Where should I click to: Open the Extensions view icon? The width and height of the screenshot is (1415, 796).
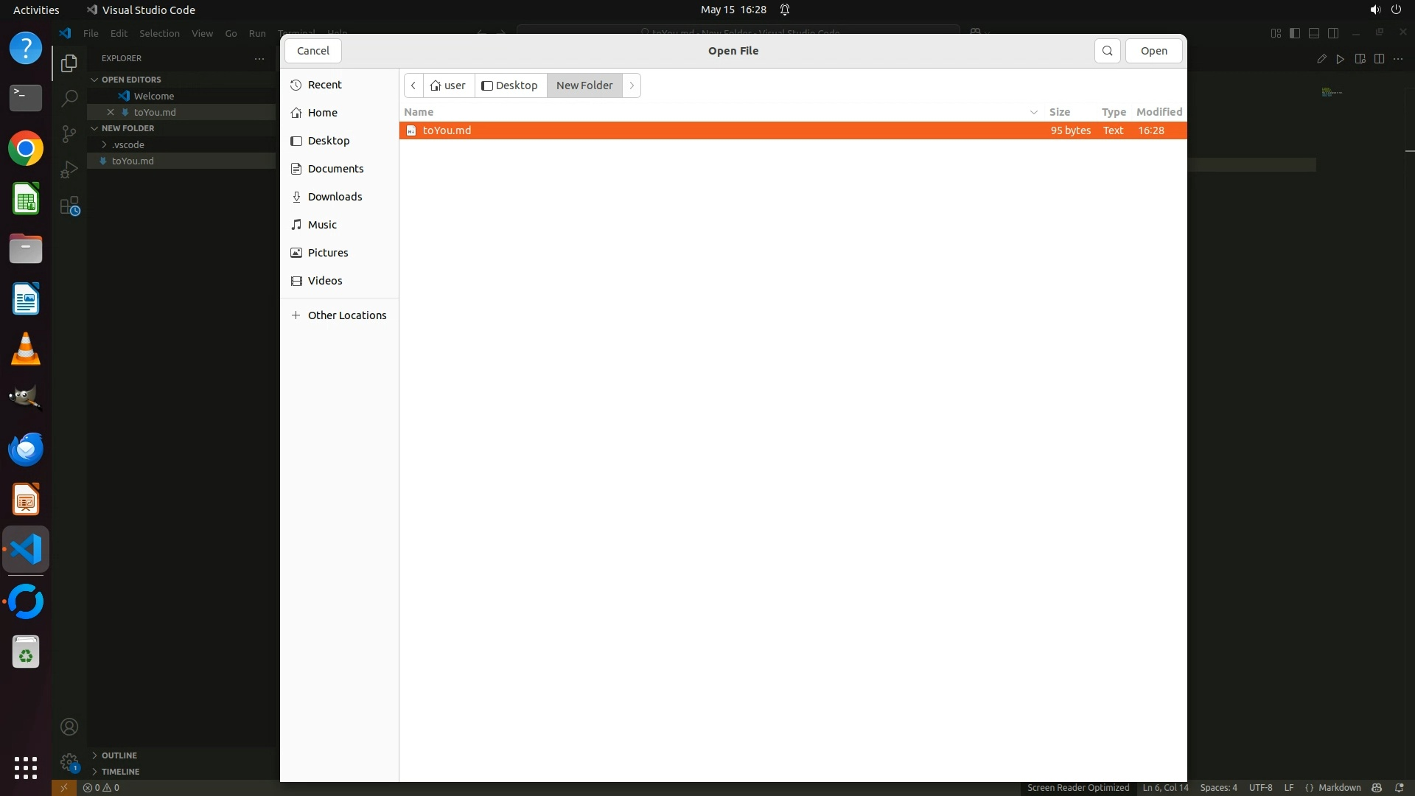[x=69, y=206]
